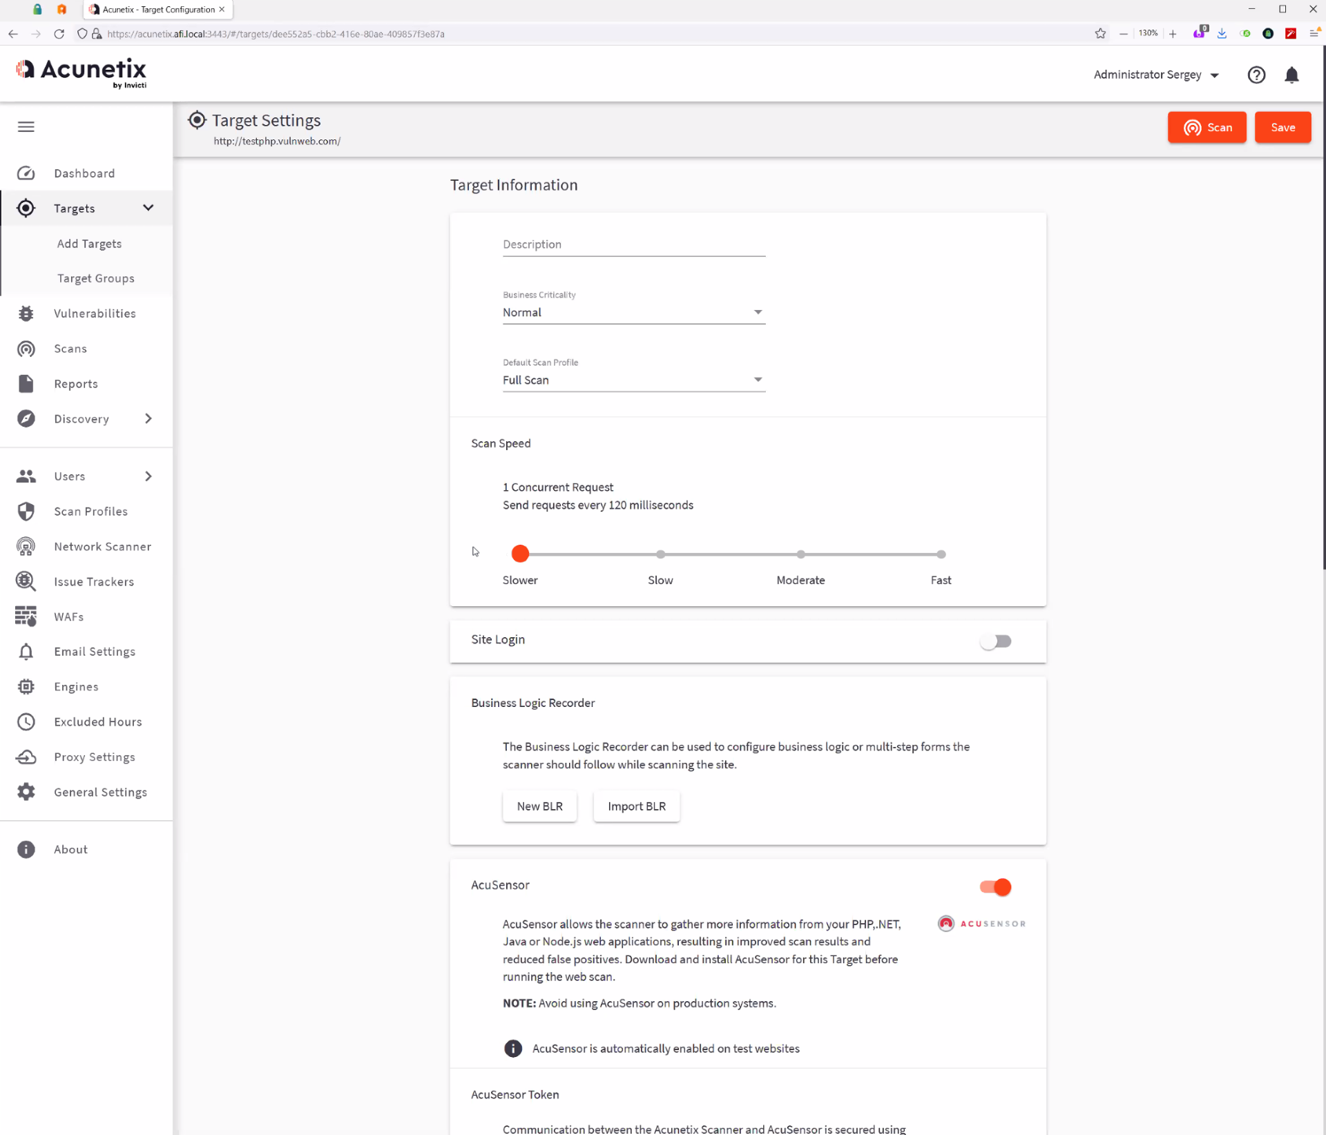Click the orange Save button

click(1282, 128)
